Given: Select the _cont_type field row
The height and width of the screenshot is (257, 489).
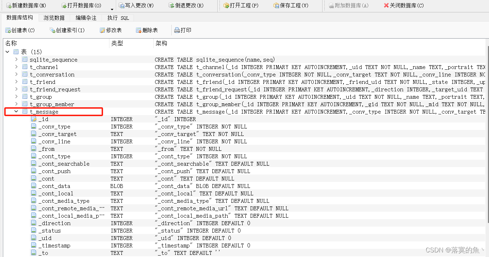Looking at the screenshot, I should click(244, 156).
